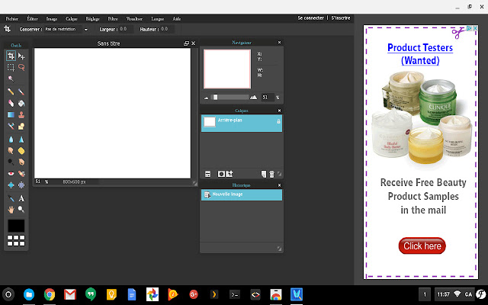This screenshot has width=488, height=305.
Task: Select the Pencil tool
Action: pyautogui.click(x=11, y=91)
